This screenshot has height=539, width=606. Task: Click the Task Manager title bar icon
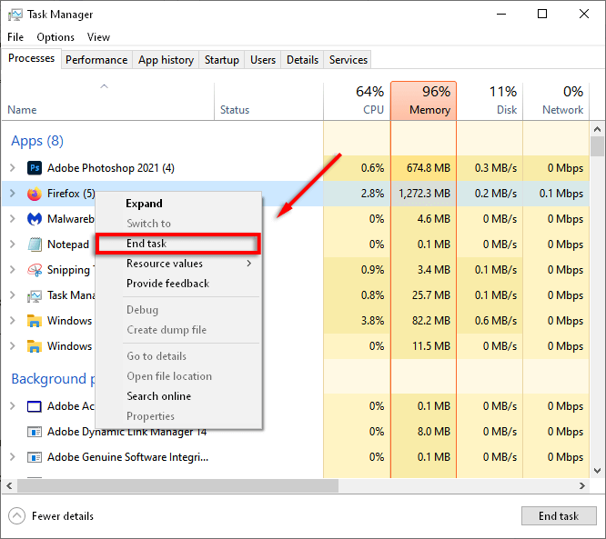pos(15,15)
